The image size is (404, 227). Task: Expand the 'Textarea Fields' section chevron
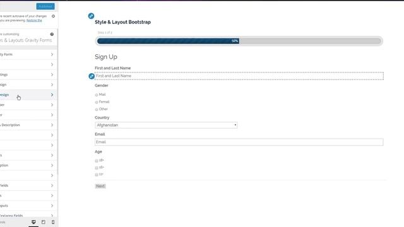52,216
